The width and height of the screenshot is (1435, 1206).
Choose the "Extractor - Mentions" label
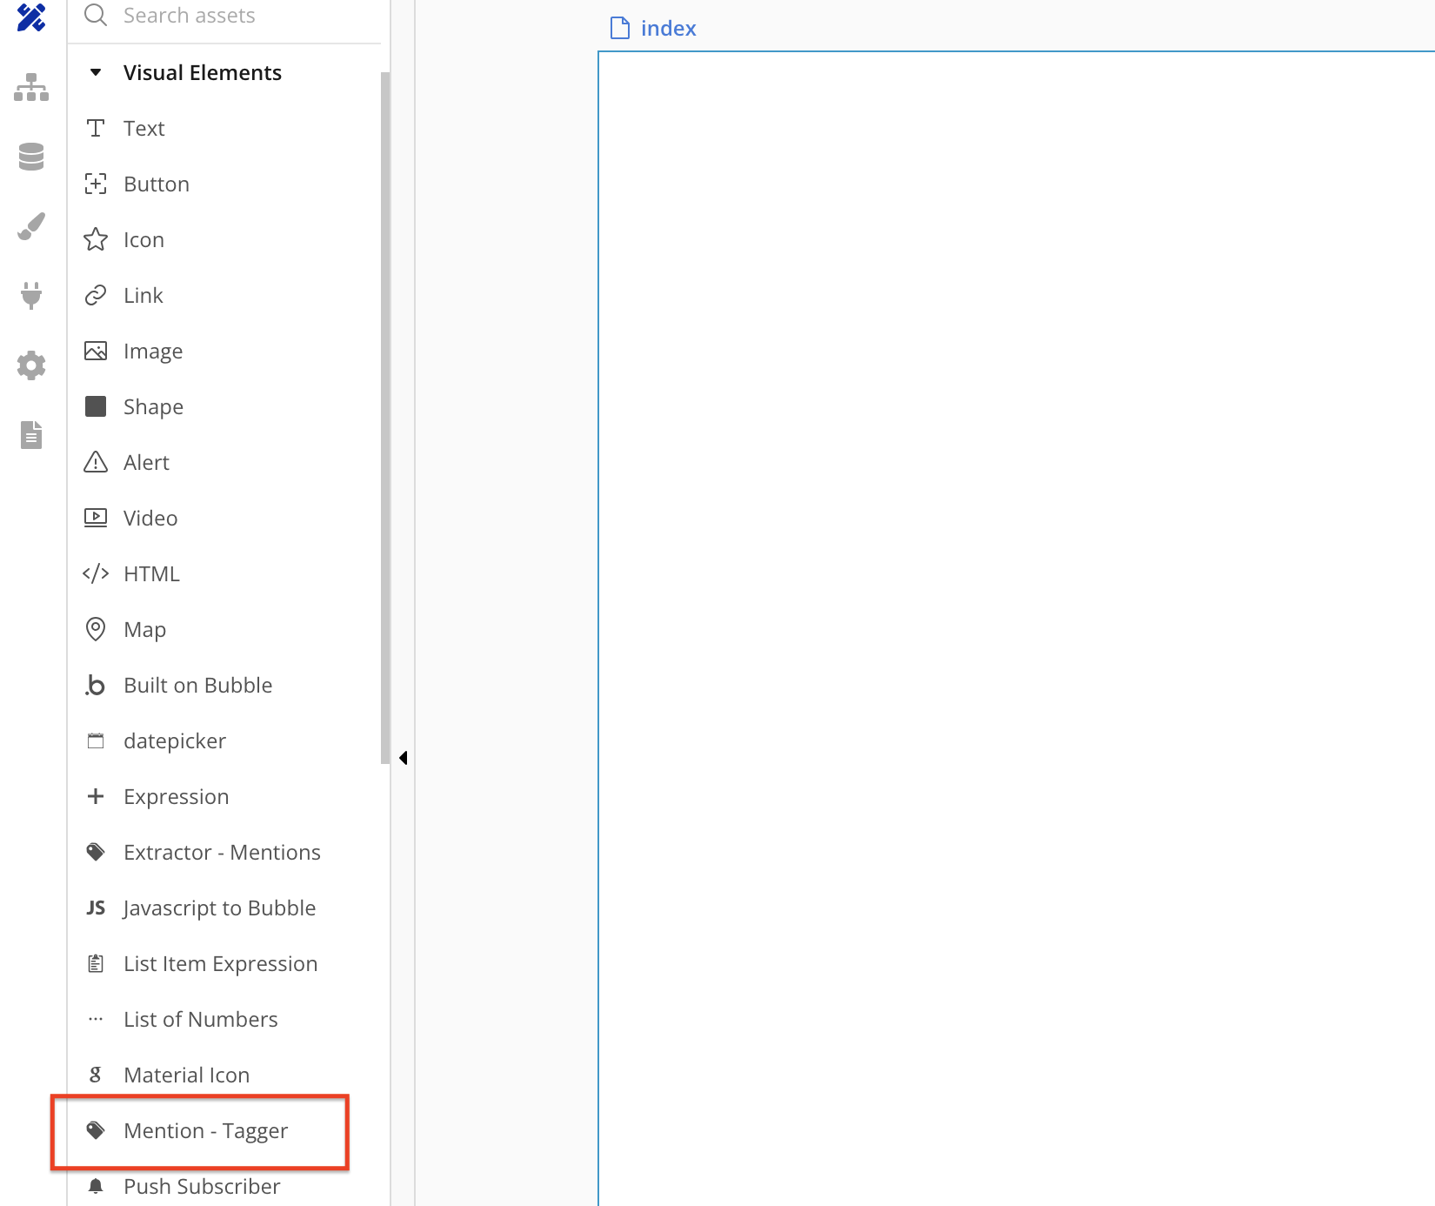coord(222,852)
